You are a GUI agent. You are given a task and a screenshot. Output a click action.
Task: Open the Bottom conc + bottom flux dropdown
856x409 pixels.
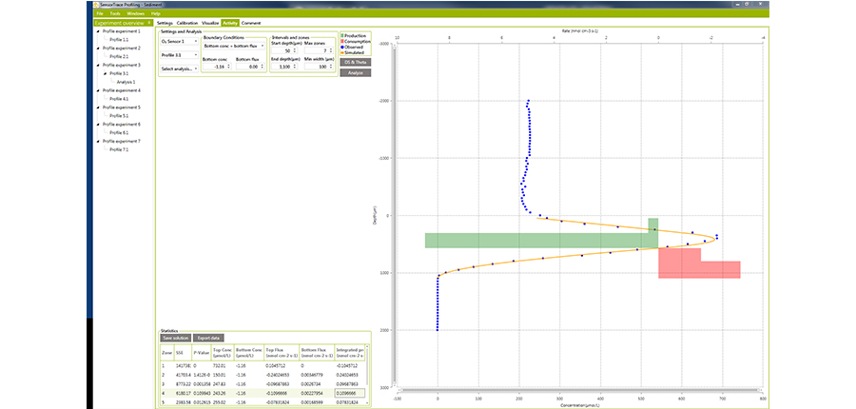[x=233, y=47]
